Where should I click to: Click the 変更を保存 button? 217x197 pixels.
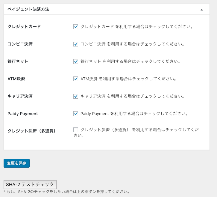[x=16, y=163]
